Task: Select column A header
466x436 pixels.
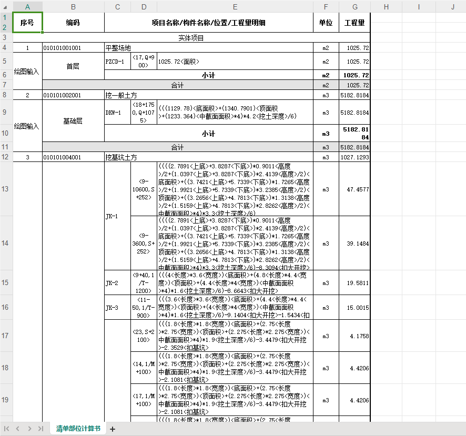Action: [28, 7]
